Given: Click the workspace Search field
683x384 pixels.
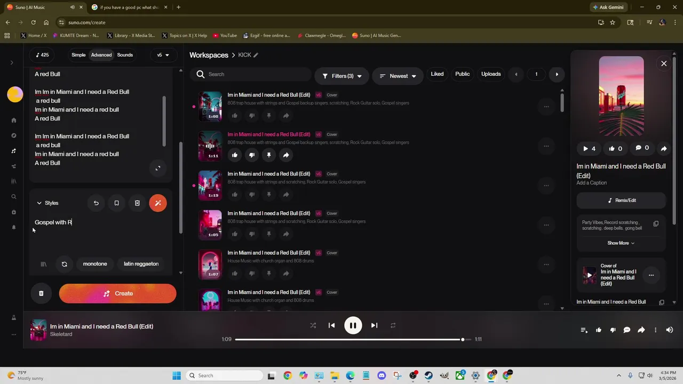Looking at the screenshot, I should pyautogui.click(x=251, y=74).
